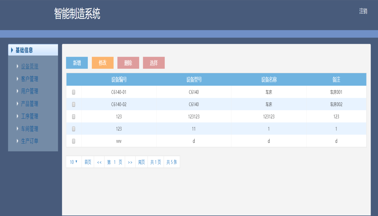Go to 客户管理 in the sidebar
Viewport: 378px width, 216px height.
point(30,79)
